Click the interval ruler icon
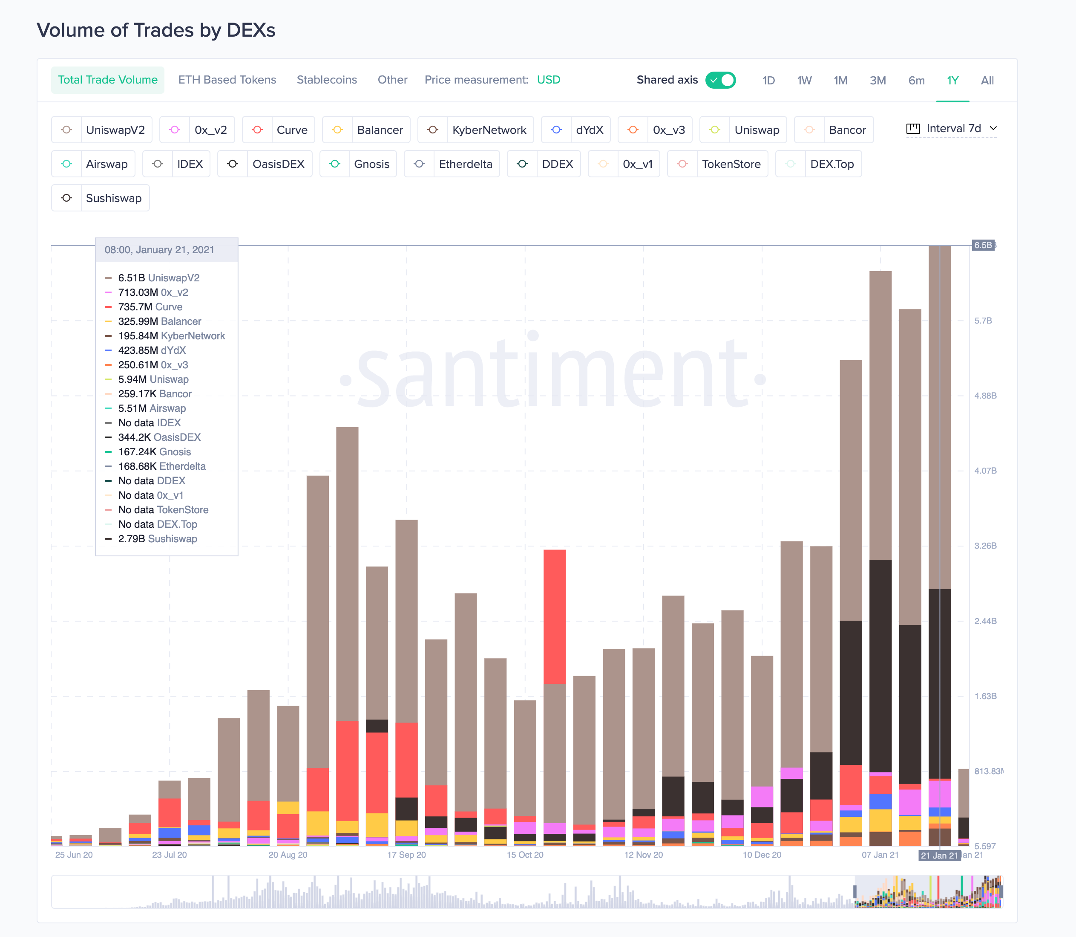Image resolution: width=1076 pixels, height=937 pixels. click(x=913, y=129)
